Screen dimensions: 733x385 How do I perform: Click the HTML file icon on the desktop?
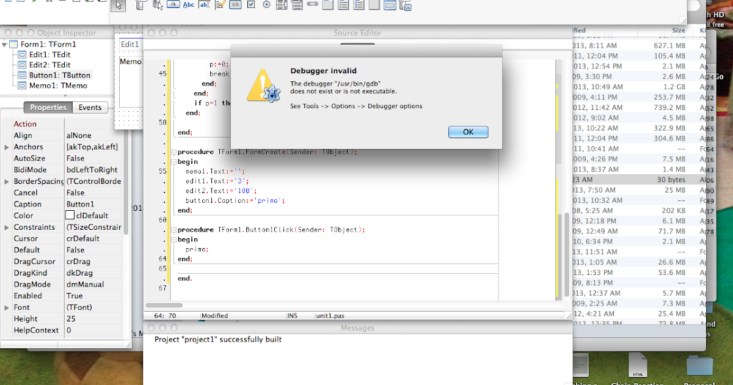637,366
